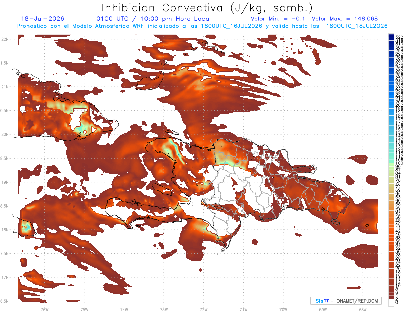Click the '69W' longitude label
Screen dimensions: 407x314
coord(323,309)
